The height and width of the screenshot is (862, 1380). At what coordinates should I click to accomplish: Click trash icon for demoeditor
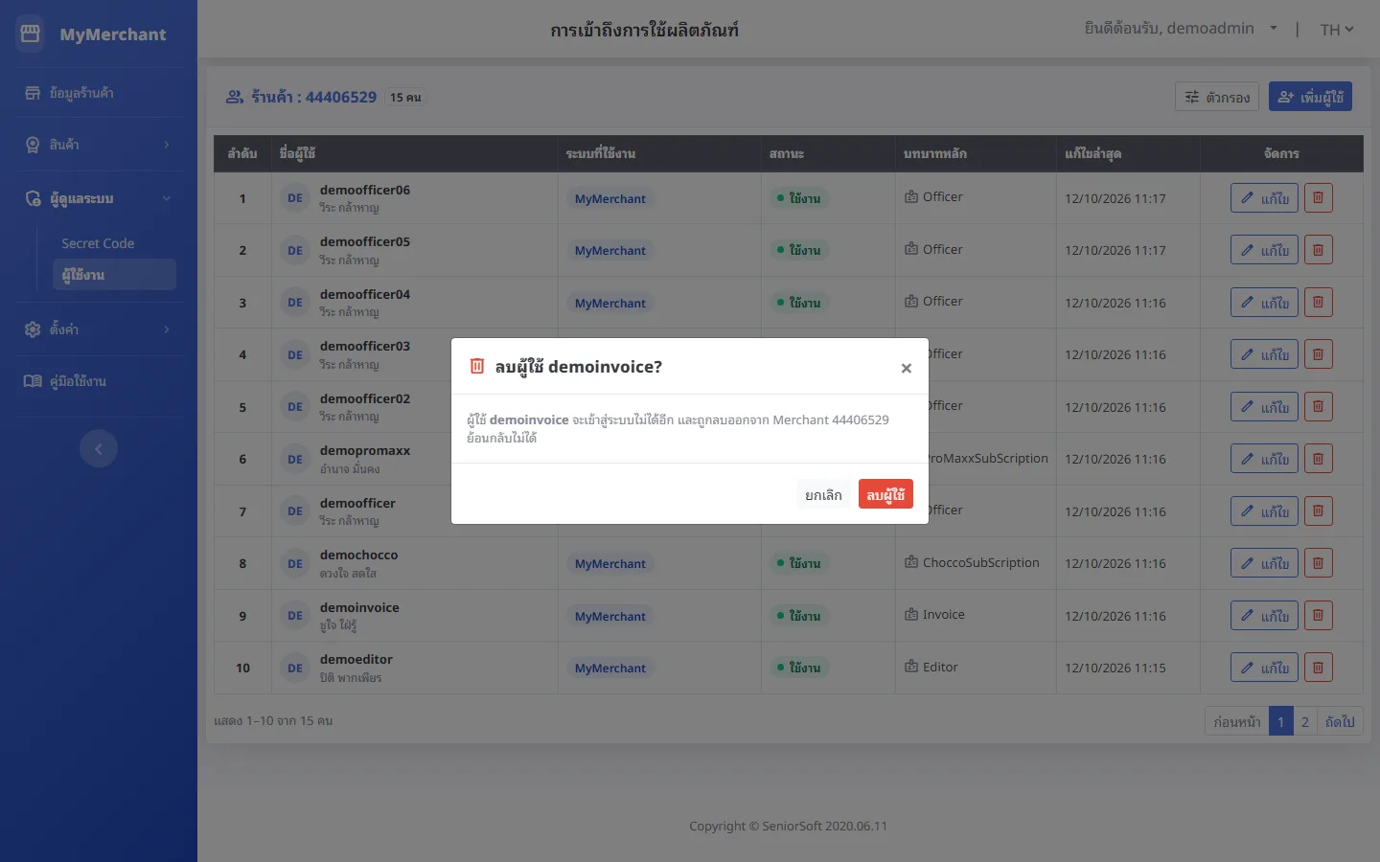pyautogui.click(x=1318, y=668)
